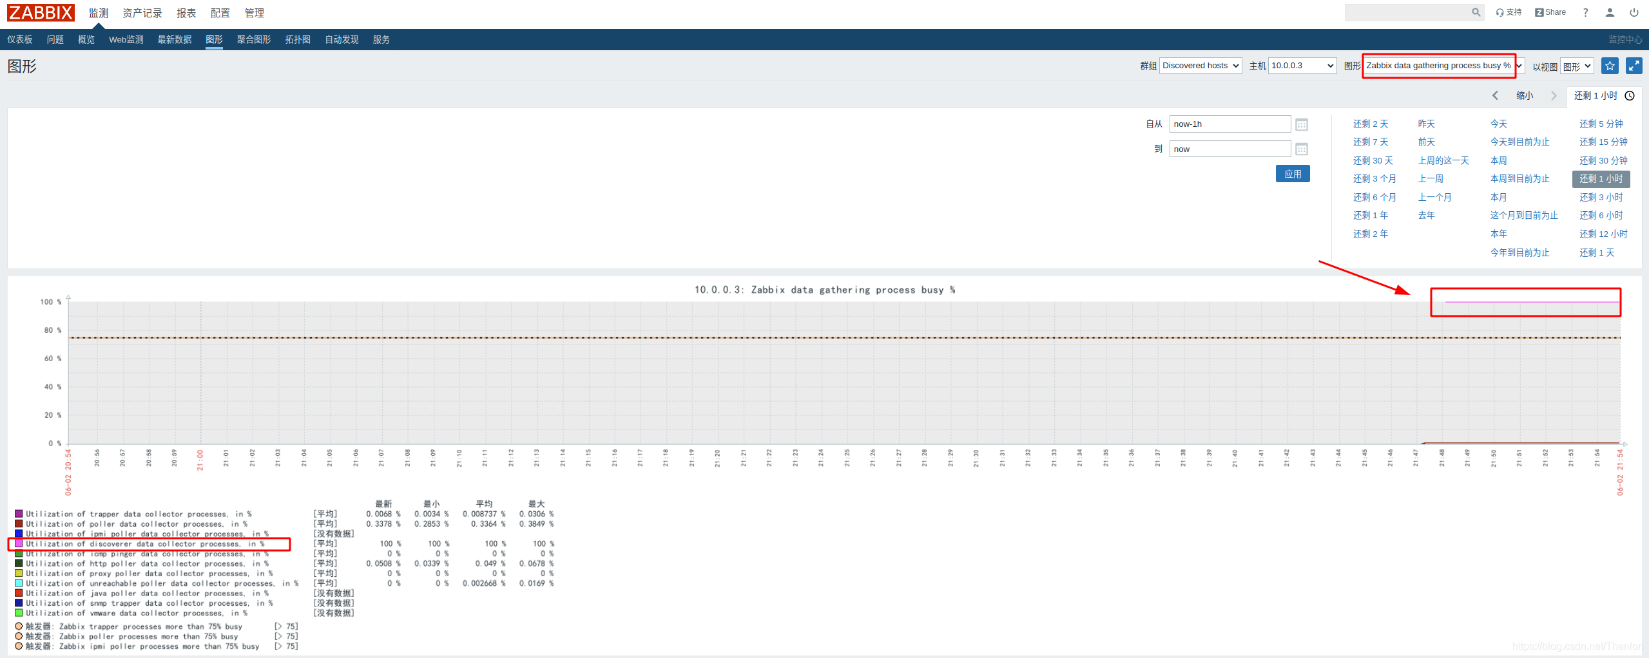
Task: Select Last 5 minutes range
Action: point(1601,124)
